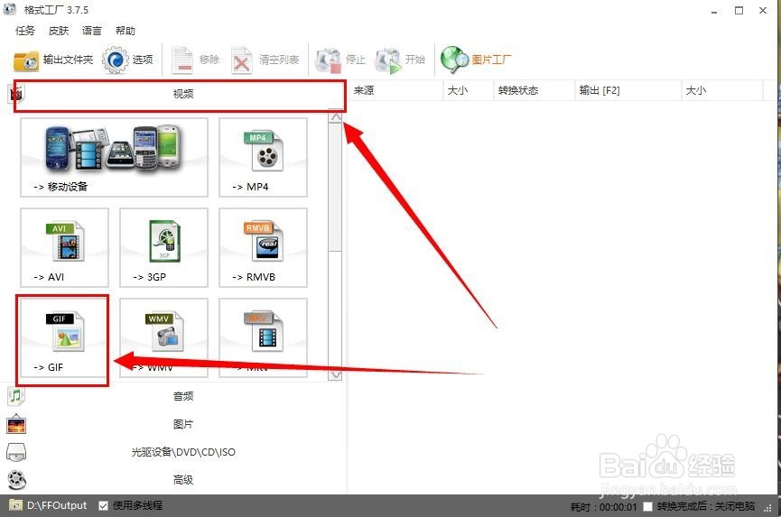Expand the Advanced (高级) category
Viewport: 781px width, 517px height.
(182, 480)
